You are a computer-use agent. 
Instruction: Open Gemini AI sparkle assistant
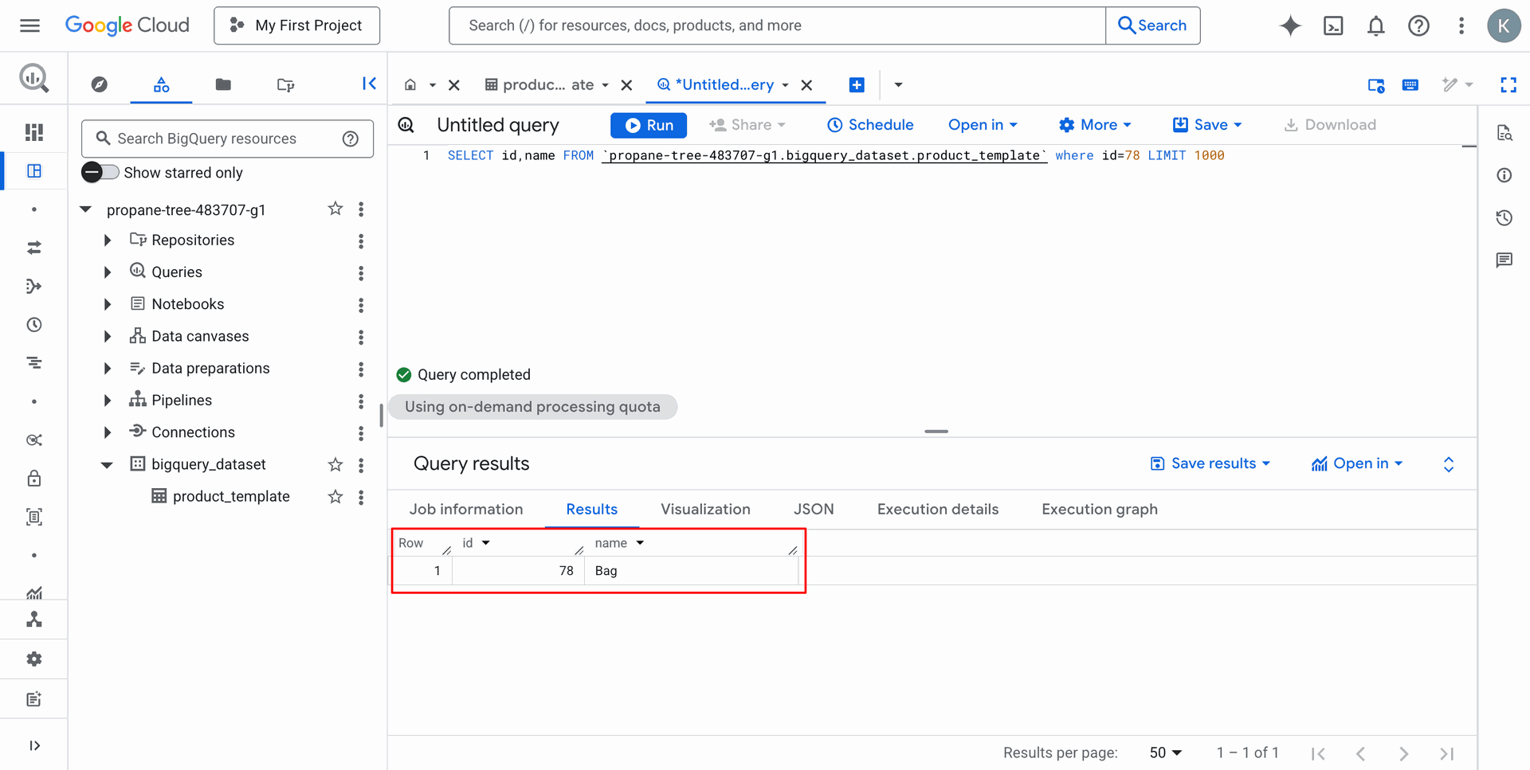[1290, 25]
